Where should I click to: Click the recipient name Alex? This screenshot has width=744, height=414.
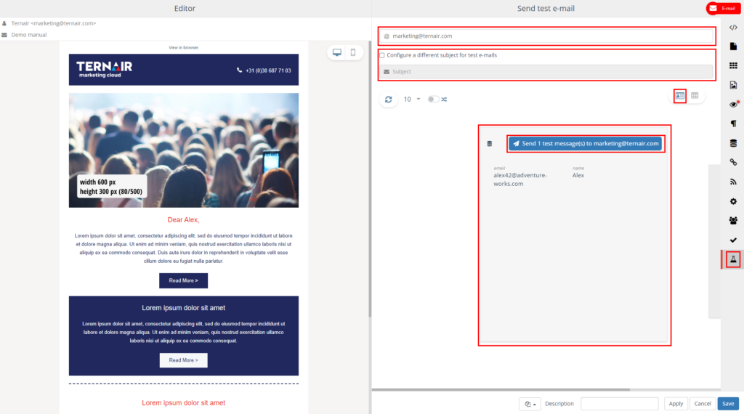(x=578, y=175)
